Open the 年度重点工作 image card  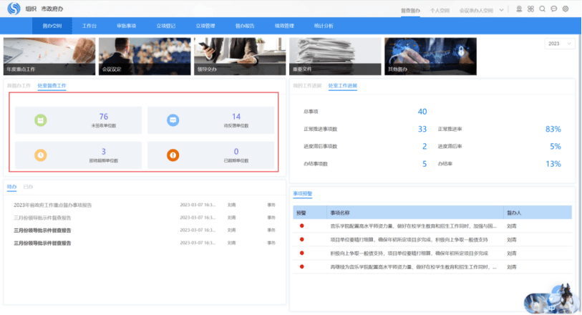49,57
